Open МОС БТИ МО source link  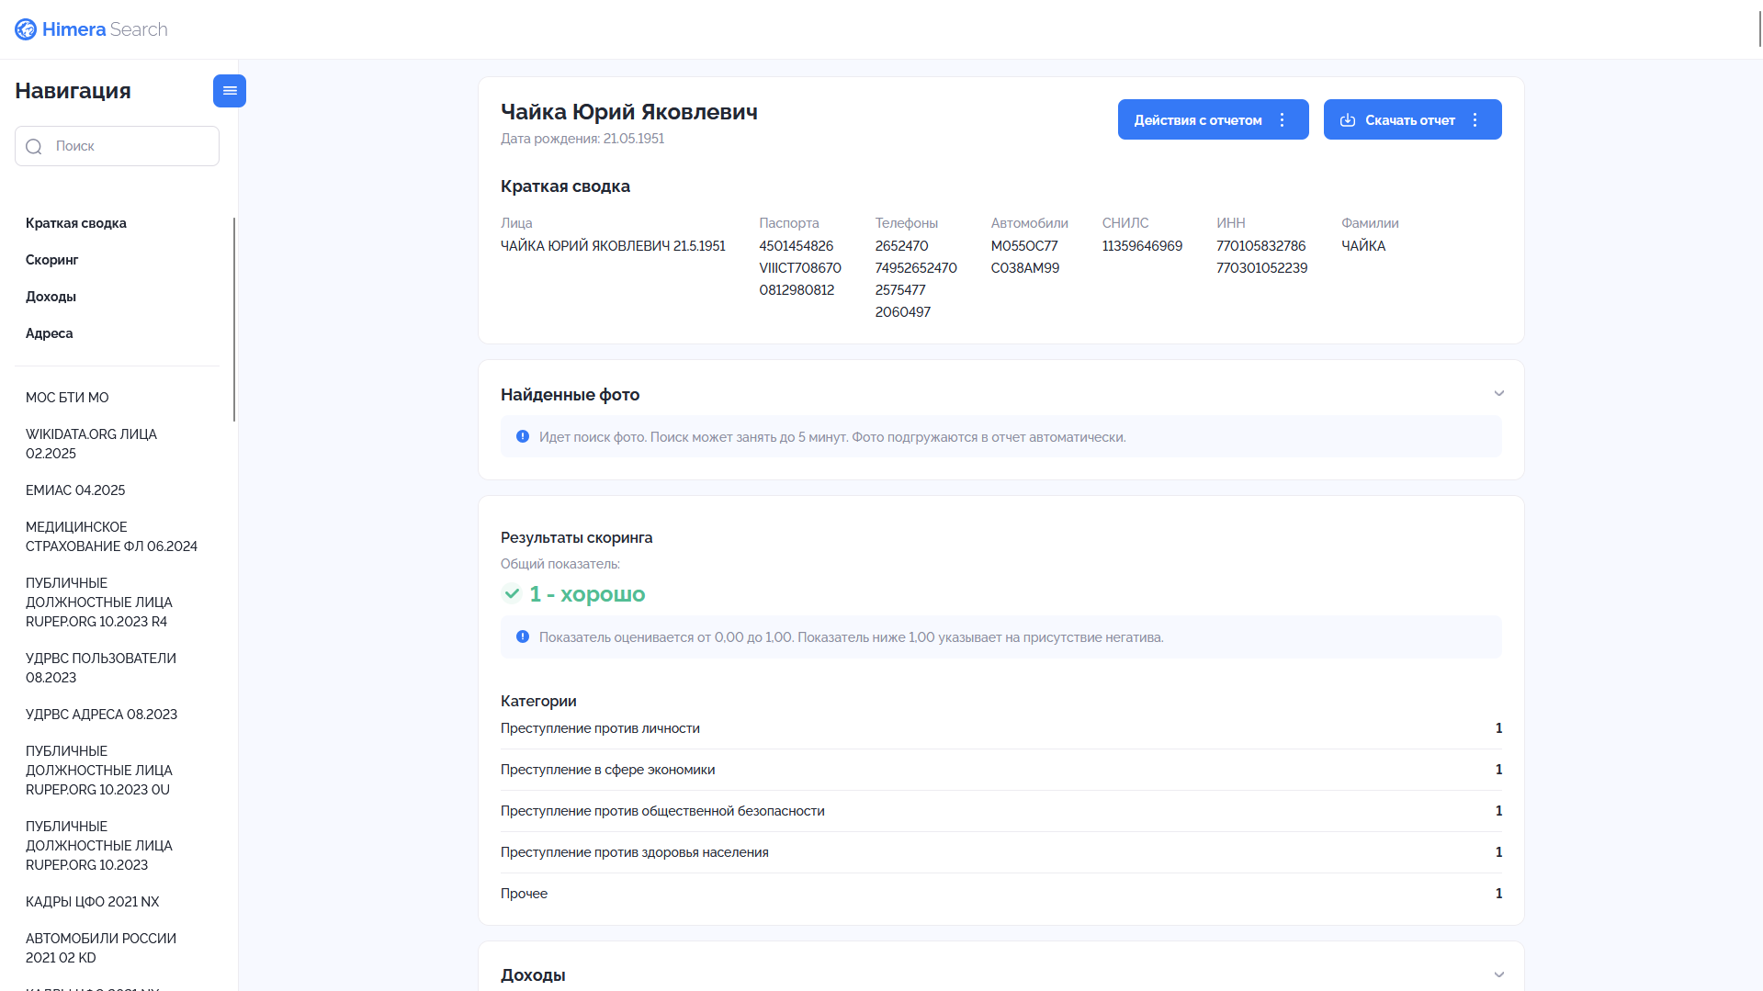pos(67,398)
